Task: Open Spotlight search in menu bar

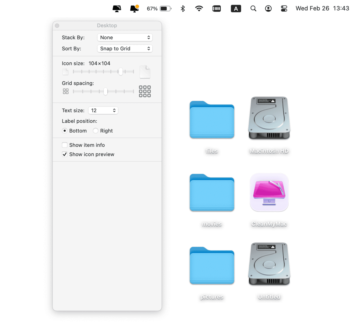Action: [253, 9]
